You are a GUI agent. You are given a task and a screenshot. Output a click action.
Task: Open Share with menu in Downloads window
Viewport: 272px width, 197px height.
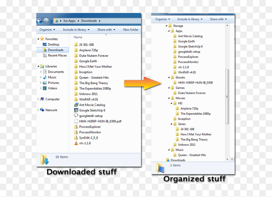[106, 30]
